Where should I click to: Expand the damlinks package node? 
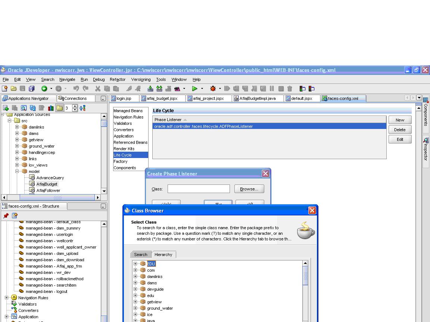(17, 127)
